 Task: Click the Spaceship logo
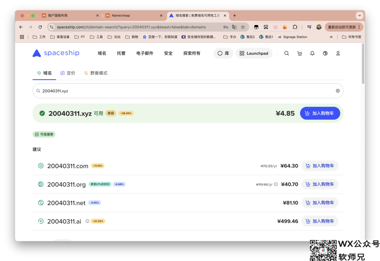coord(56,53)
